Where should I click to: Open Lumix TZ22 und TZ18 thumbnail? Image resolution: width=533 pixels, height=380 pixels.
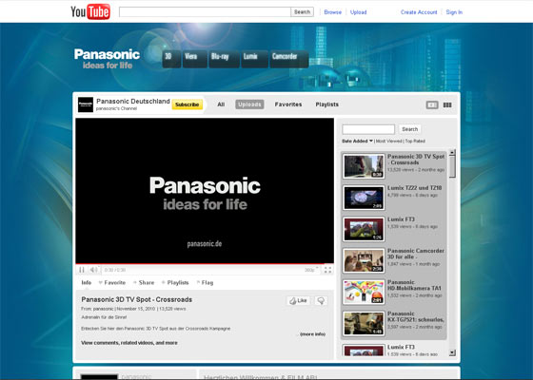click(364, 198)
